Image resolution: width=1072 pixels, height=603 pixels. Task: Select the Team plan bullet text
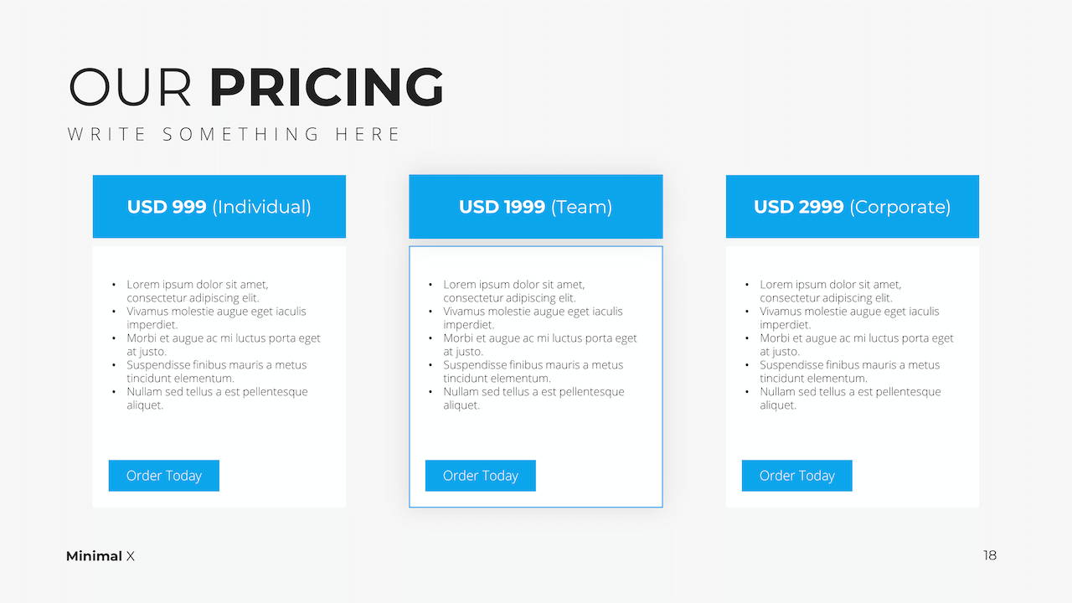pos(533,345)
